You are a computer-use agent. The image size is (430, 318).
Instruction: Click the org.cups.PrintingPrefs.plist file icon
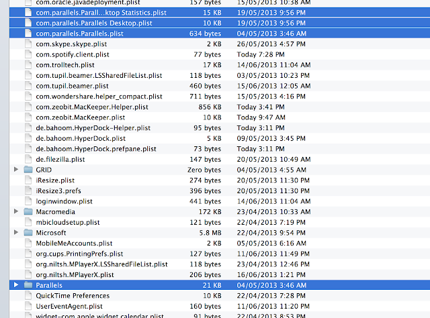coord(28,254)
